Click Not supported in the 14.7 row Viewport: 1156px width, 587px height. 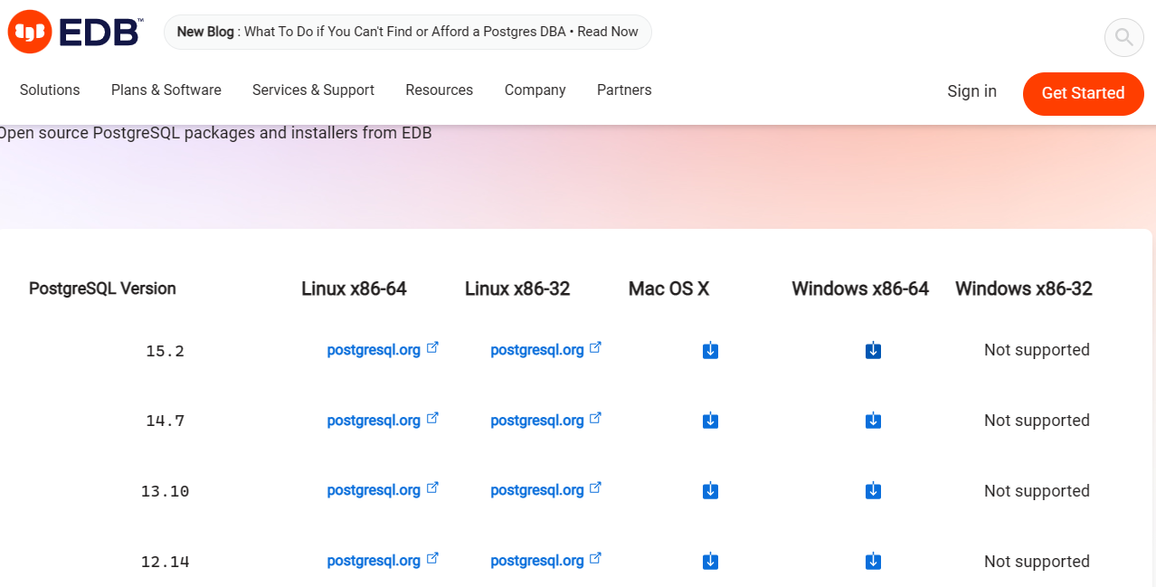click(x=1037, y=421)
